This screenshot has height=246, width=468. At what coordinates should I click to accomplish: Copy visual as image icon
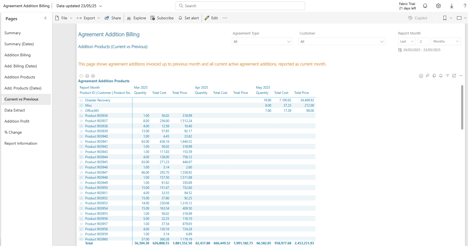pyautogui.click(x=434, y=76)
